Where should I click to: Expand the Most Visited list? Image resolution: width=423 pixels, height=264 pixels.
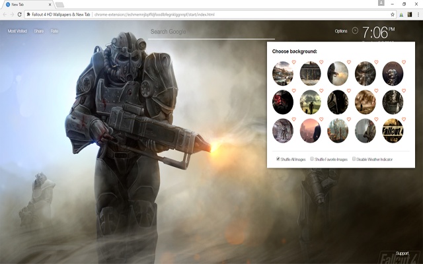tap(17, 31)
